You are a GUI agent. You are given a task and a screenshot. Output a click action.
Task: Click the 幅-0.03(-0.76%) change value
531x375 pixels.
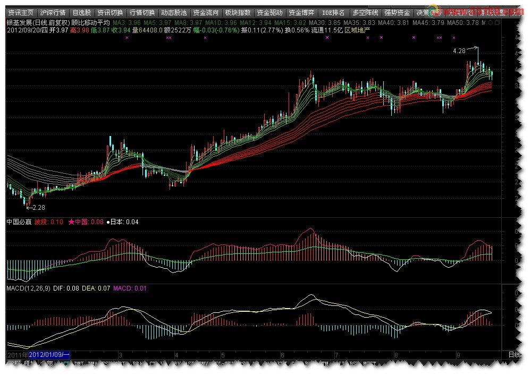pos(216,30)
